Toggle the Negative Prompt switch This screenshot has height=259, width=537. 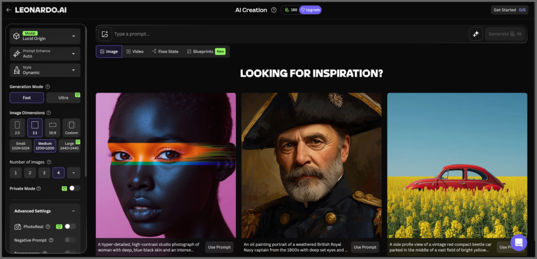tap(70, 240)
